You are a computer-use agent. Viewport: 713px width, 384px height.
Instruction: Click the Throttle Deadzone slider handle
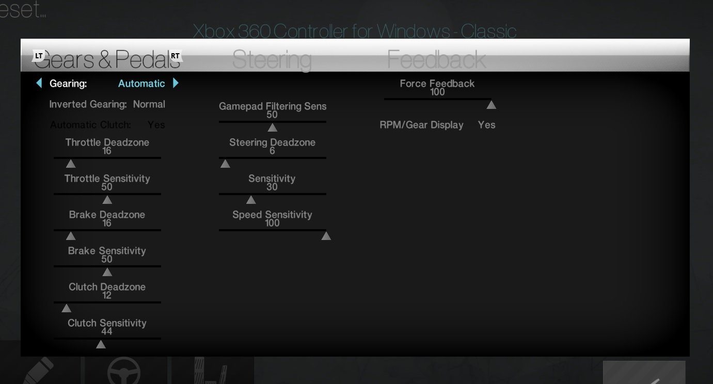(x=71, y=164)
